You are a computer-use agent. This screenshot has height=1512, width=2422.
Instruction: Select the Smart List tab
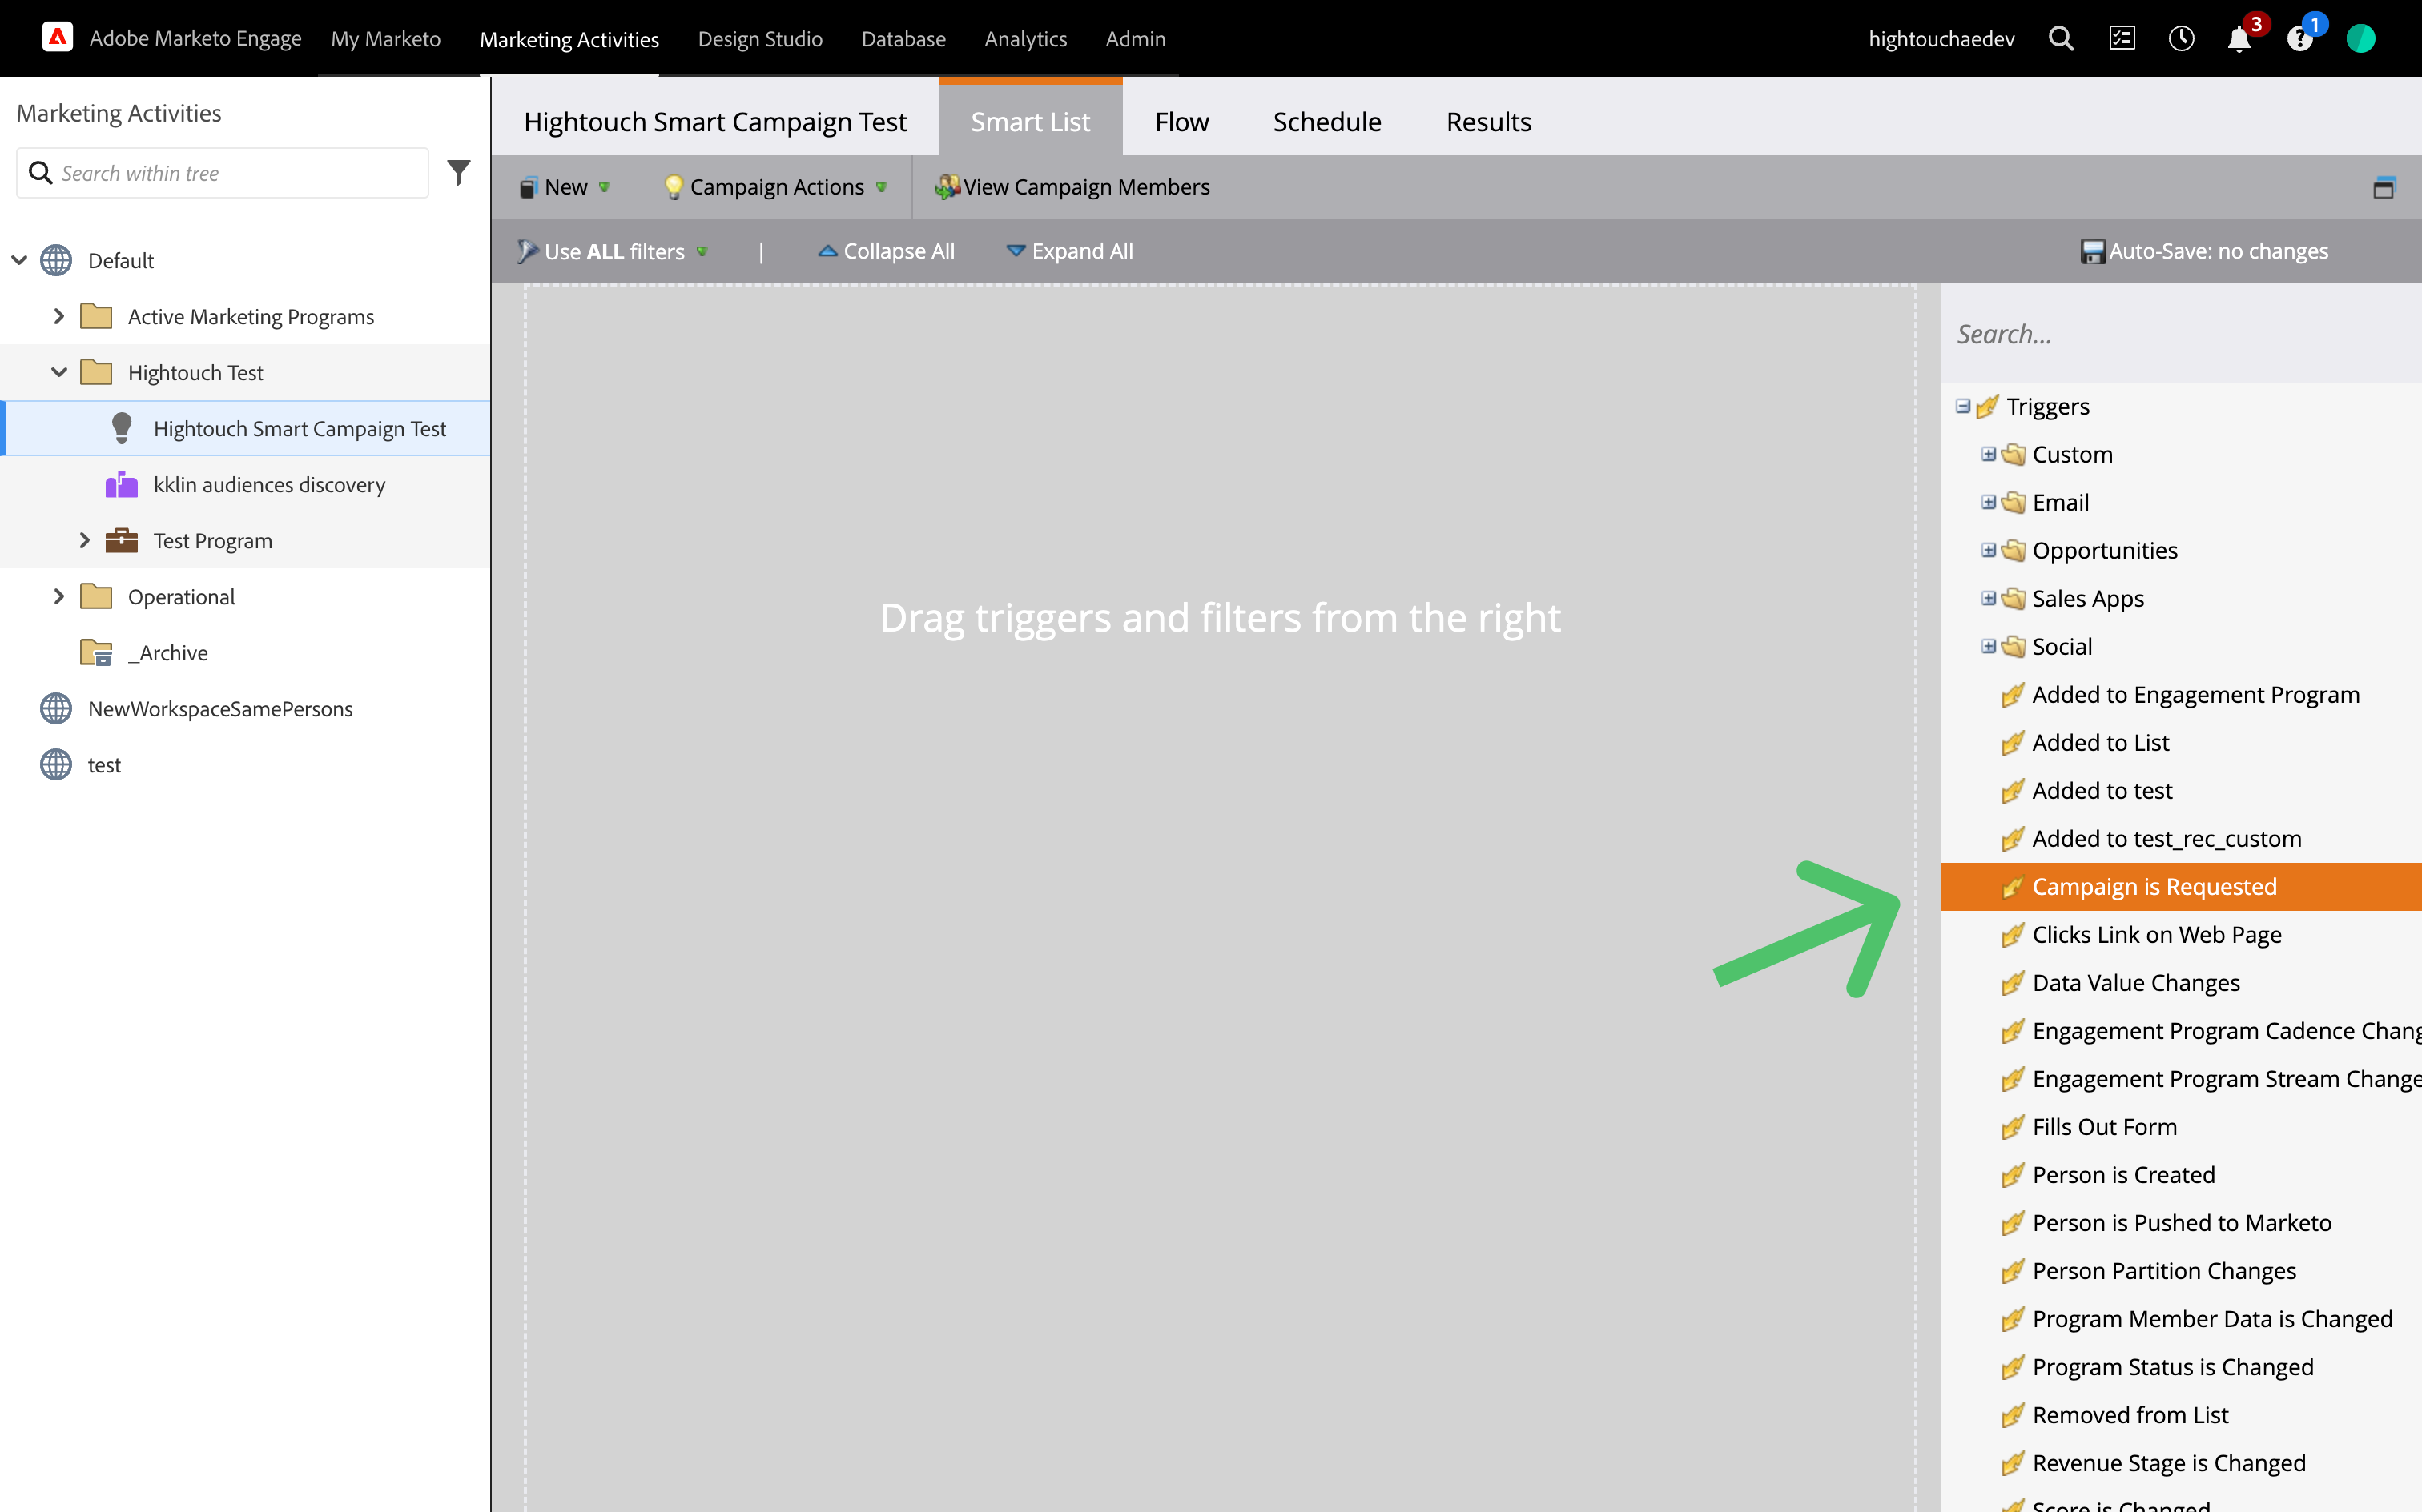coord(1030,120)
